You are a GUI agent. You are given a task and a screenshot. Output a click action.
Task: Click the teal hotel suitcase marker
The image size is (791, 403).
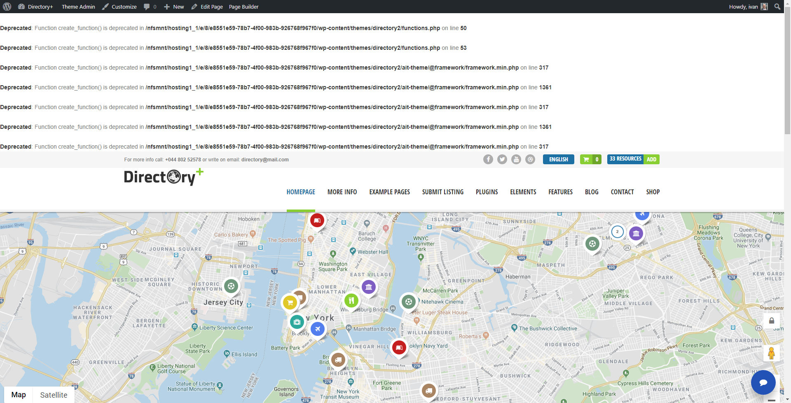click(x=297, y=322)
